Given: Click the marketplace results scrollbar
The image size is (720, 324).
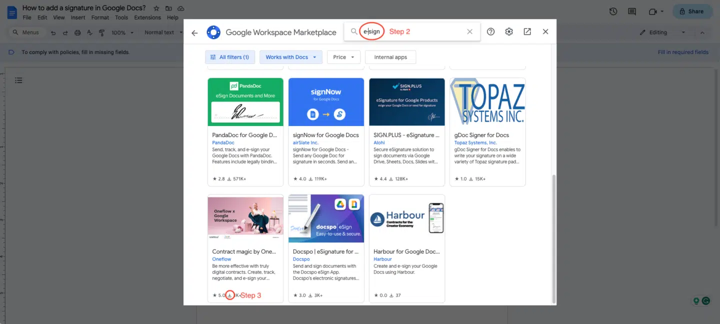Looking at the screenshot, I should [553, 238].
